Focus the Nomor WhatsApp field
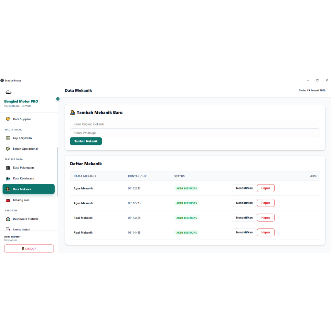This screenshot has width=331, height=331. 195,133
